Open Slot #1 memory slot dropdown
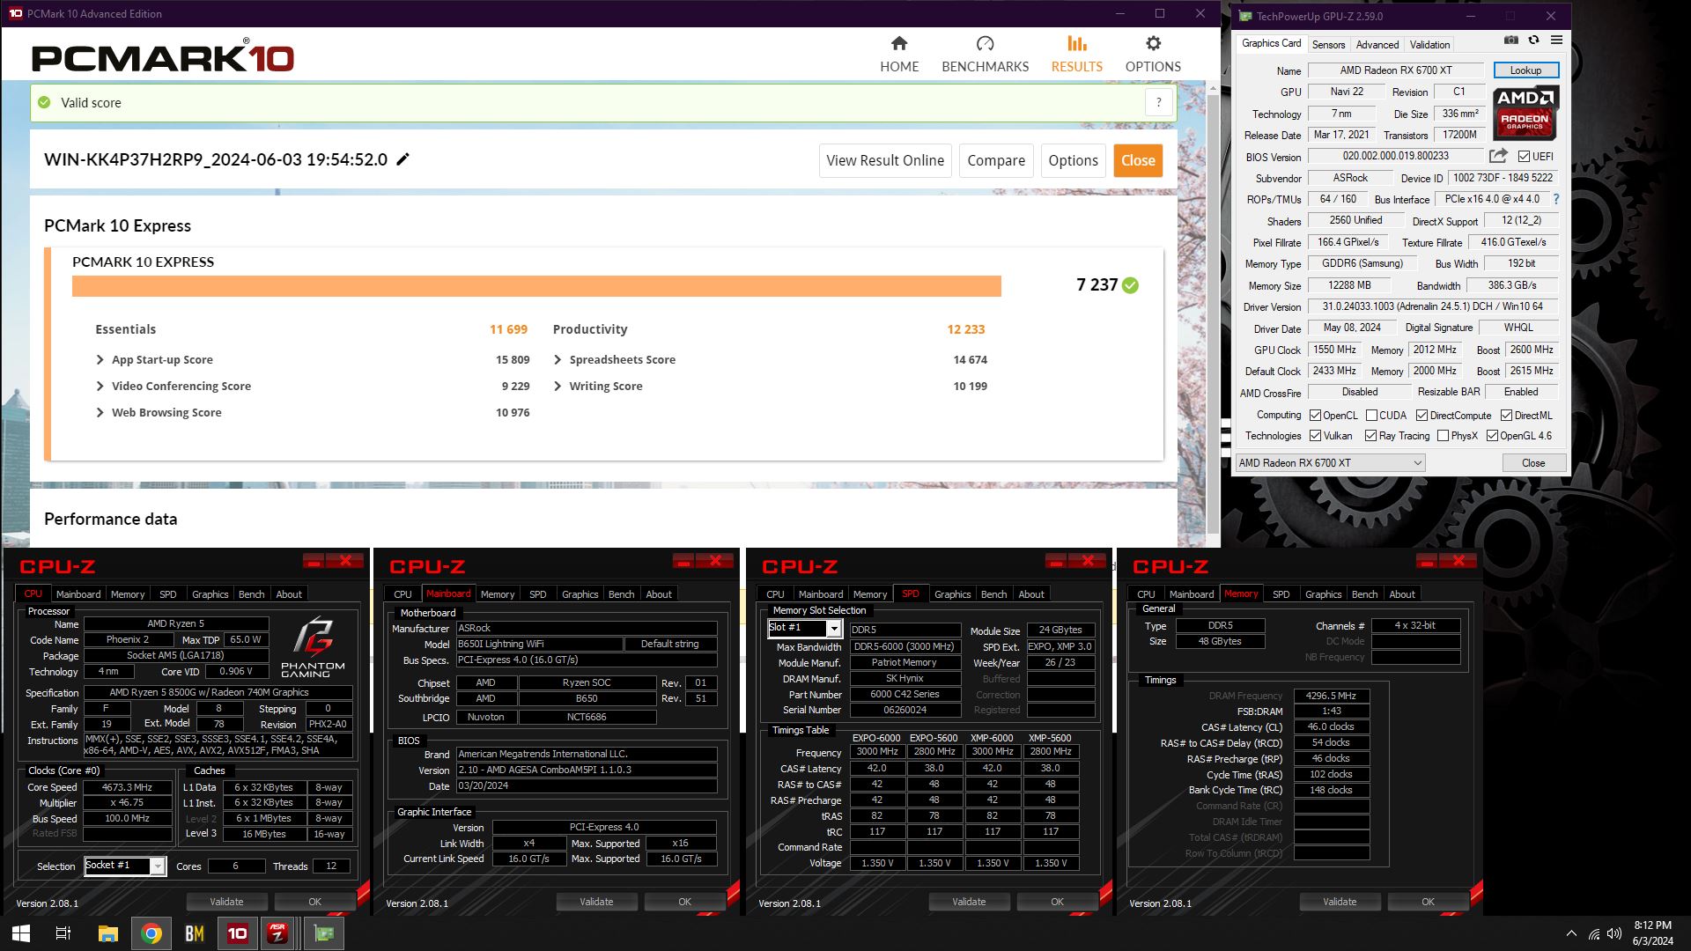The image size is (1691, 951). point(804,628)
